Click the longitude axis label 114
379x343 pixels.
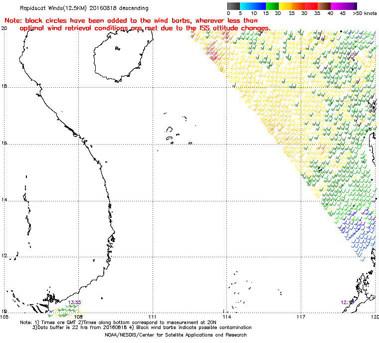point(226,317)
